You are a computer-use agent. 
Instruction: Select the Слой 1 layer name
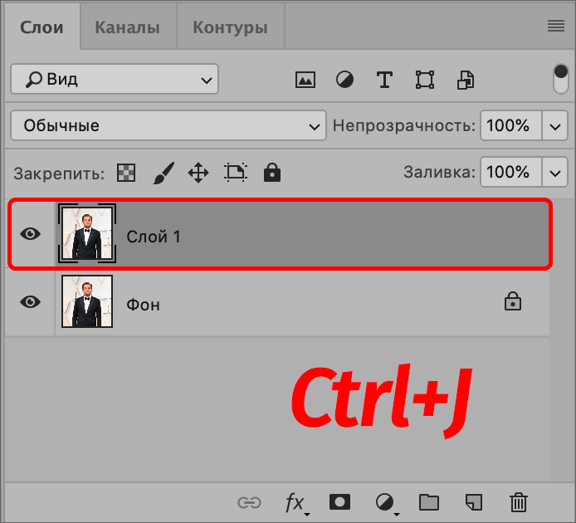click(154, 237)
